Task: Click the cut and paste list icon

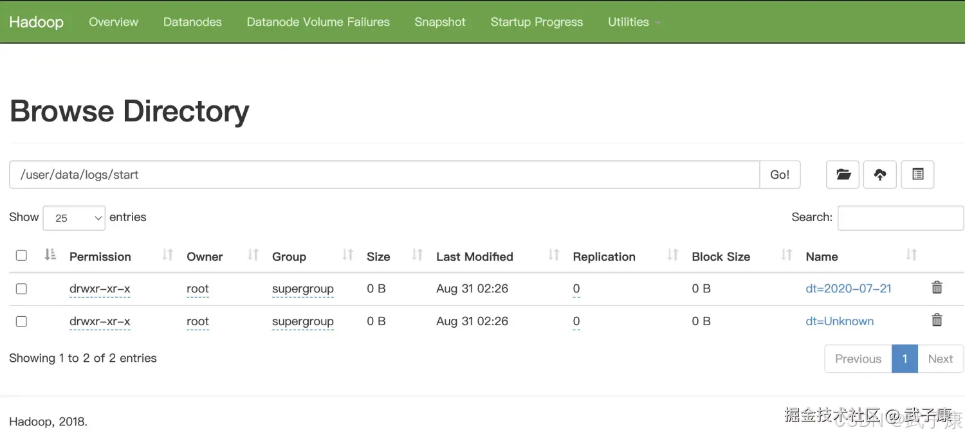Action: pos(917,174)
